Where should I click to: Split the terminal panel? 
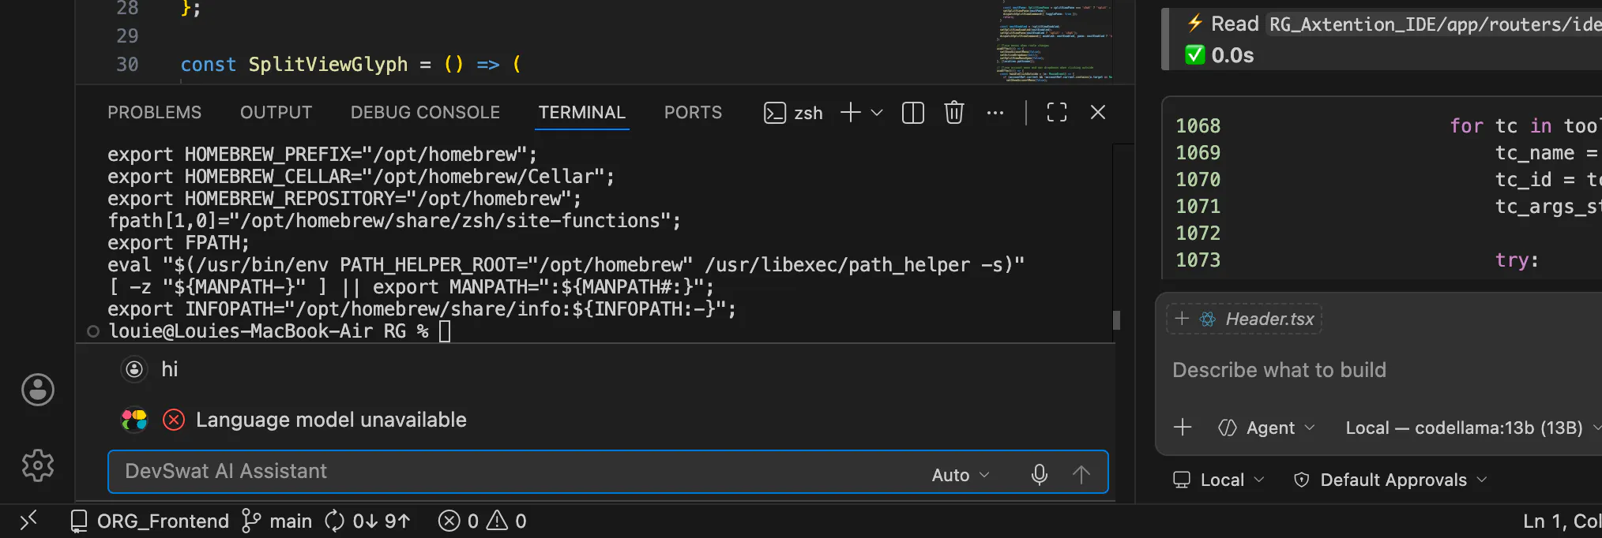pos(913,113)
